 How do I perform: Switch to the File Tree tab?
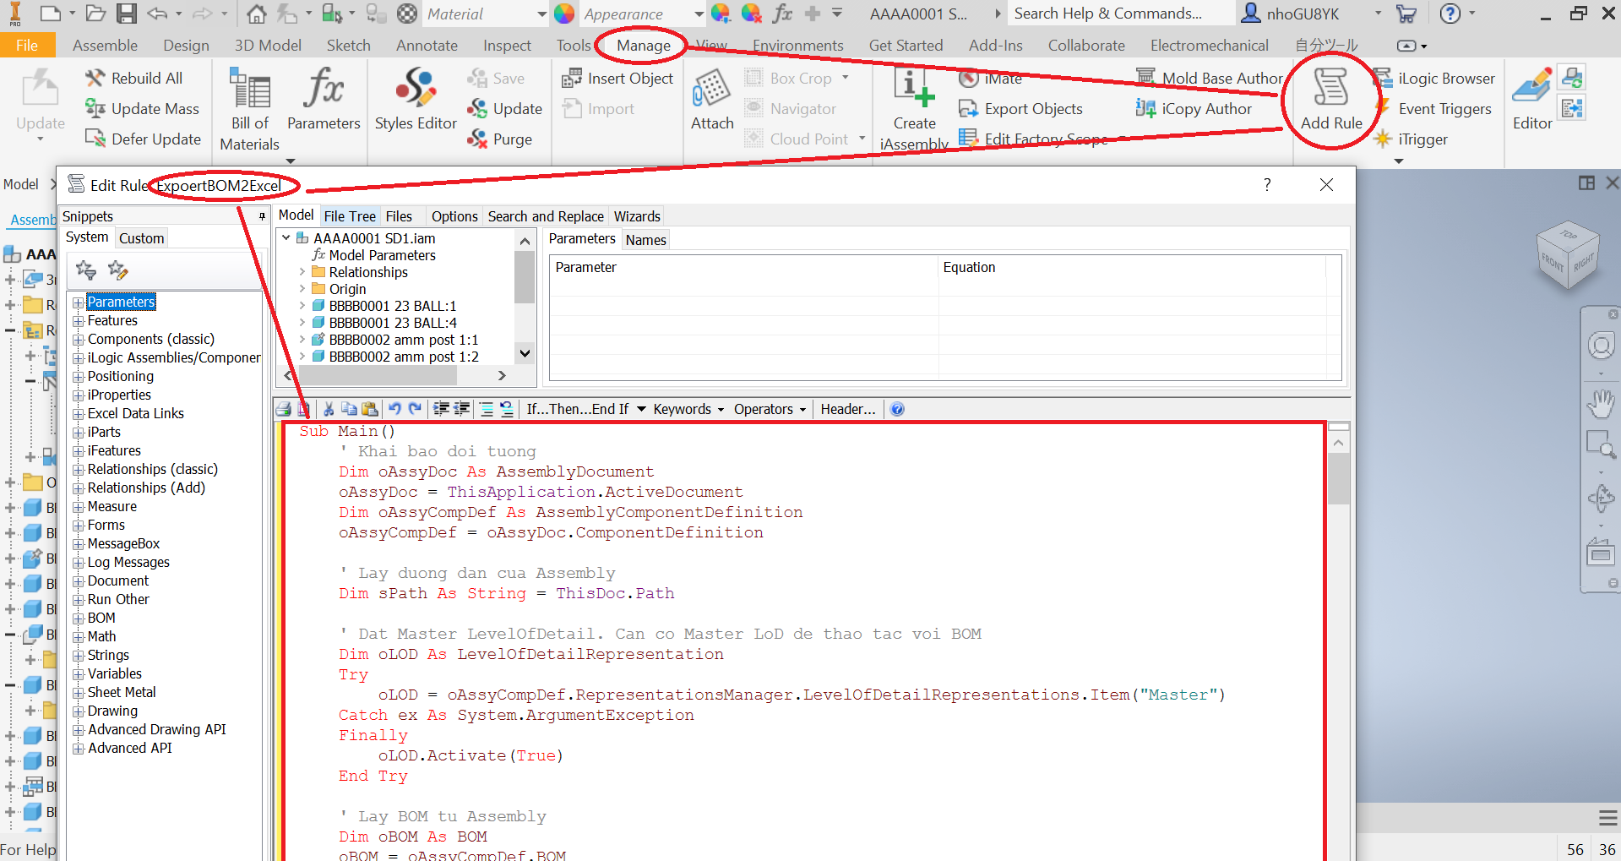tap(350, 216)
